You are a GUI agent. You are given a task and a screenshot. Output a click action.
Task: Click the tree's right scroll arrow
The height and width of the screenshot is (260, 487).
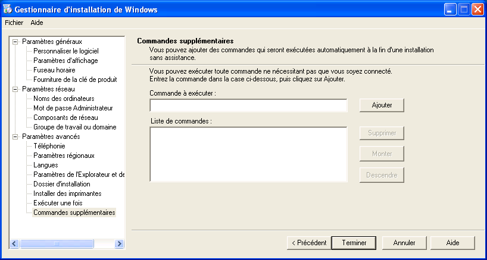119,243
